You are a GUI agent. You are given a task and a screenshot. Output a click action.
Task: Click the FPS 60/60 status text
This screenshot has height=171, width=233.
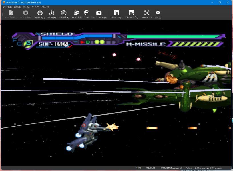point(150,168)
